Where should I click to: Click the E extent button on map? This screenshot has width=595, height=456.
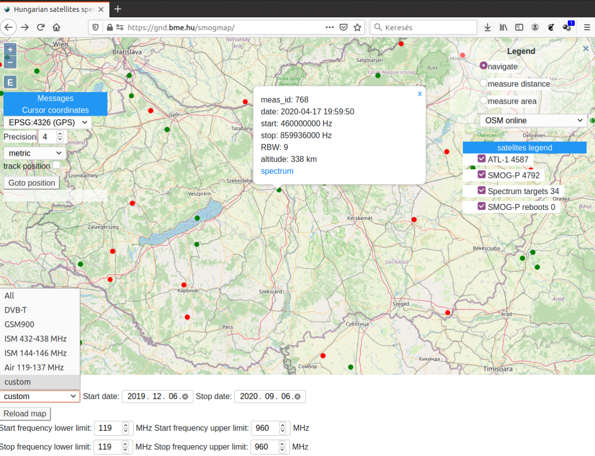tap(10, 82)
